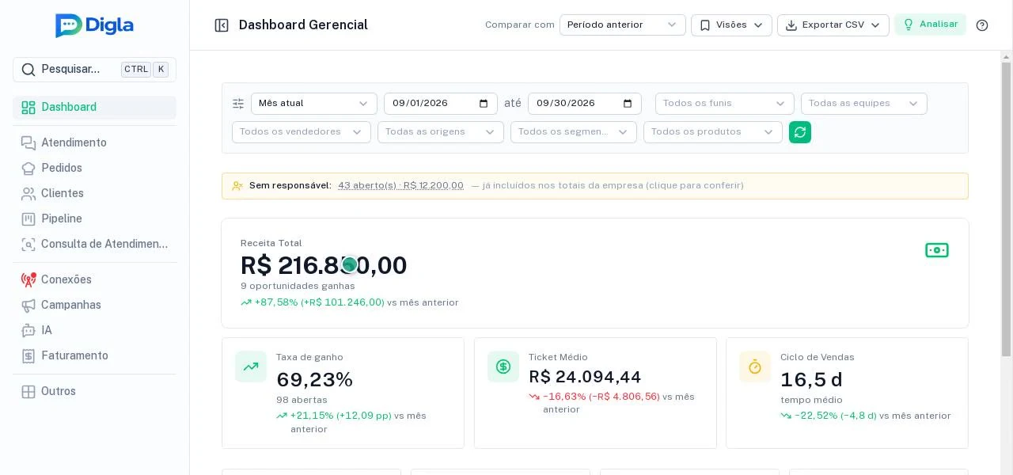The width and height of the screenshot is (1013, 475).
Task: Open the Período anterior comparison dropdown
Action: (623, 25)
